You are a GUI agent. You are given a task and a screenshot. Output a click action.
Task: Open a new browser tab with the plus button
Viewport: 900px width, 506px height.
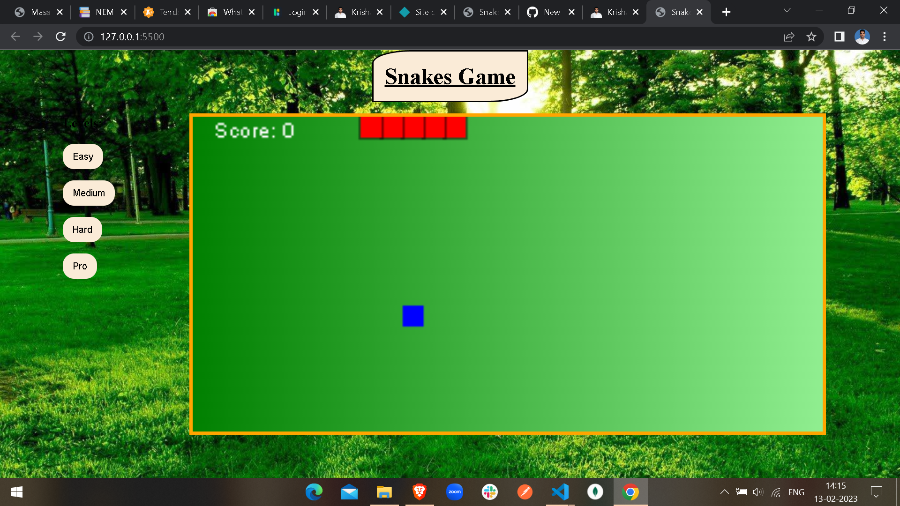[726, 12]
